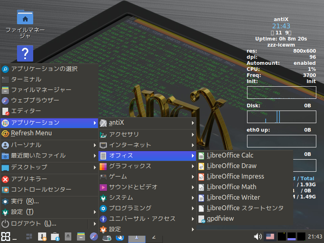Viewport: 324px width, 243px height.
Task: Open LibreOffice スタートセンタ entry
Action: pos(245,208)
